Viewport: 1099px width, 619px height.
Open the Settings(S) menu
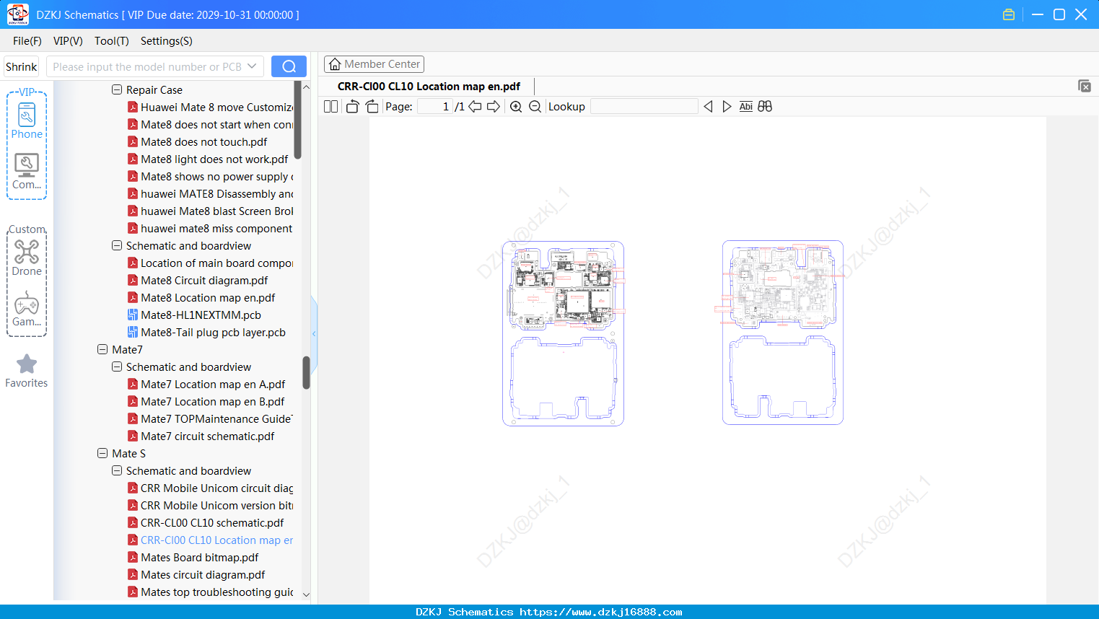tap(167, 41)
